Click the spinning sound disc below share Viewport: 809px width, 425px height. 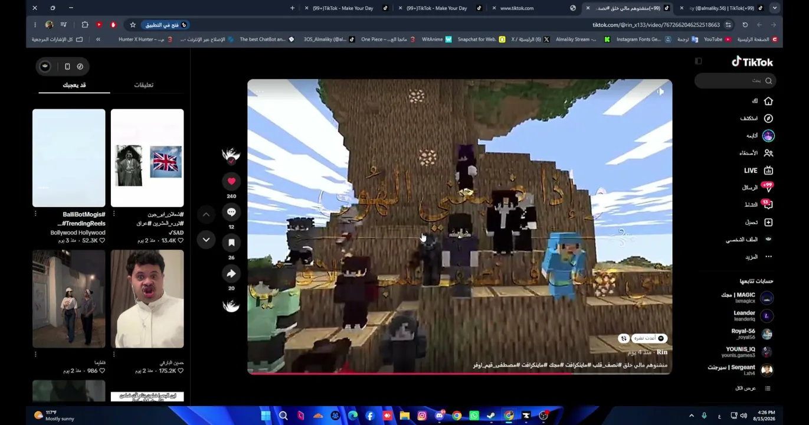[x=231, y=305]
